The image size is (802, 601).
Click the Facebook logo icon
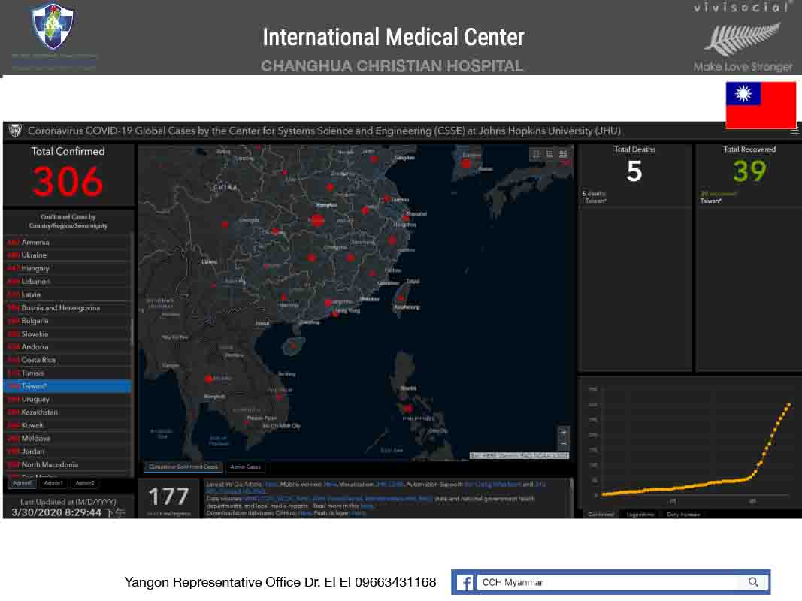pos(465,583)
